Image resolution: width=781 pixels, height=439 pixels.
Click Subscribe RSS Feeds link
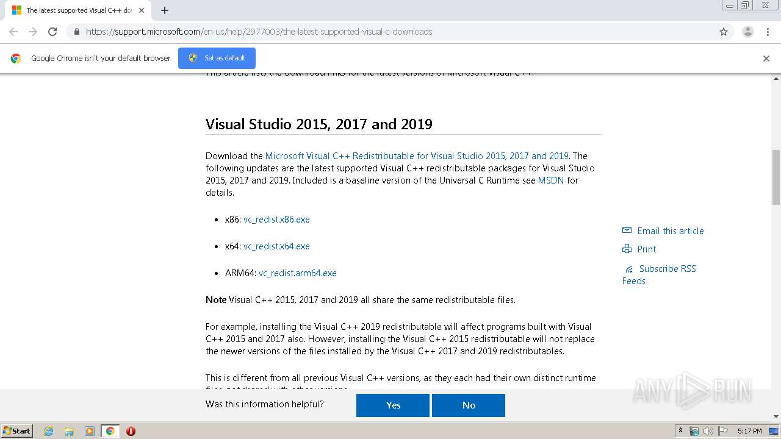tap(659, 275)
